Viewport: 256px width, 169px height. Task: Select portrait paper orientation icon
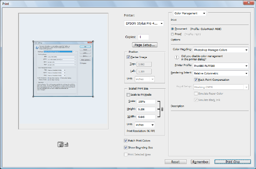(x=61, y=145)
